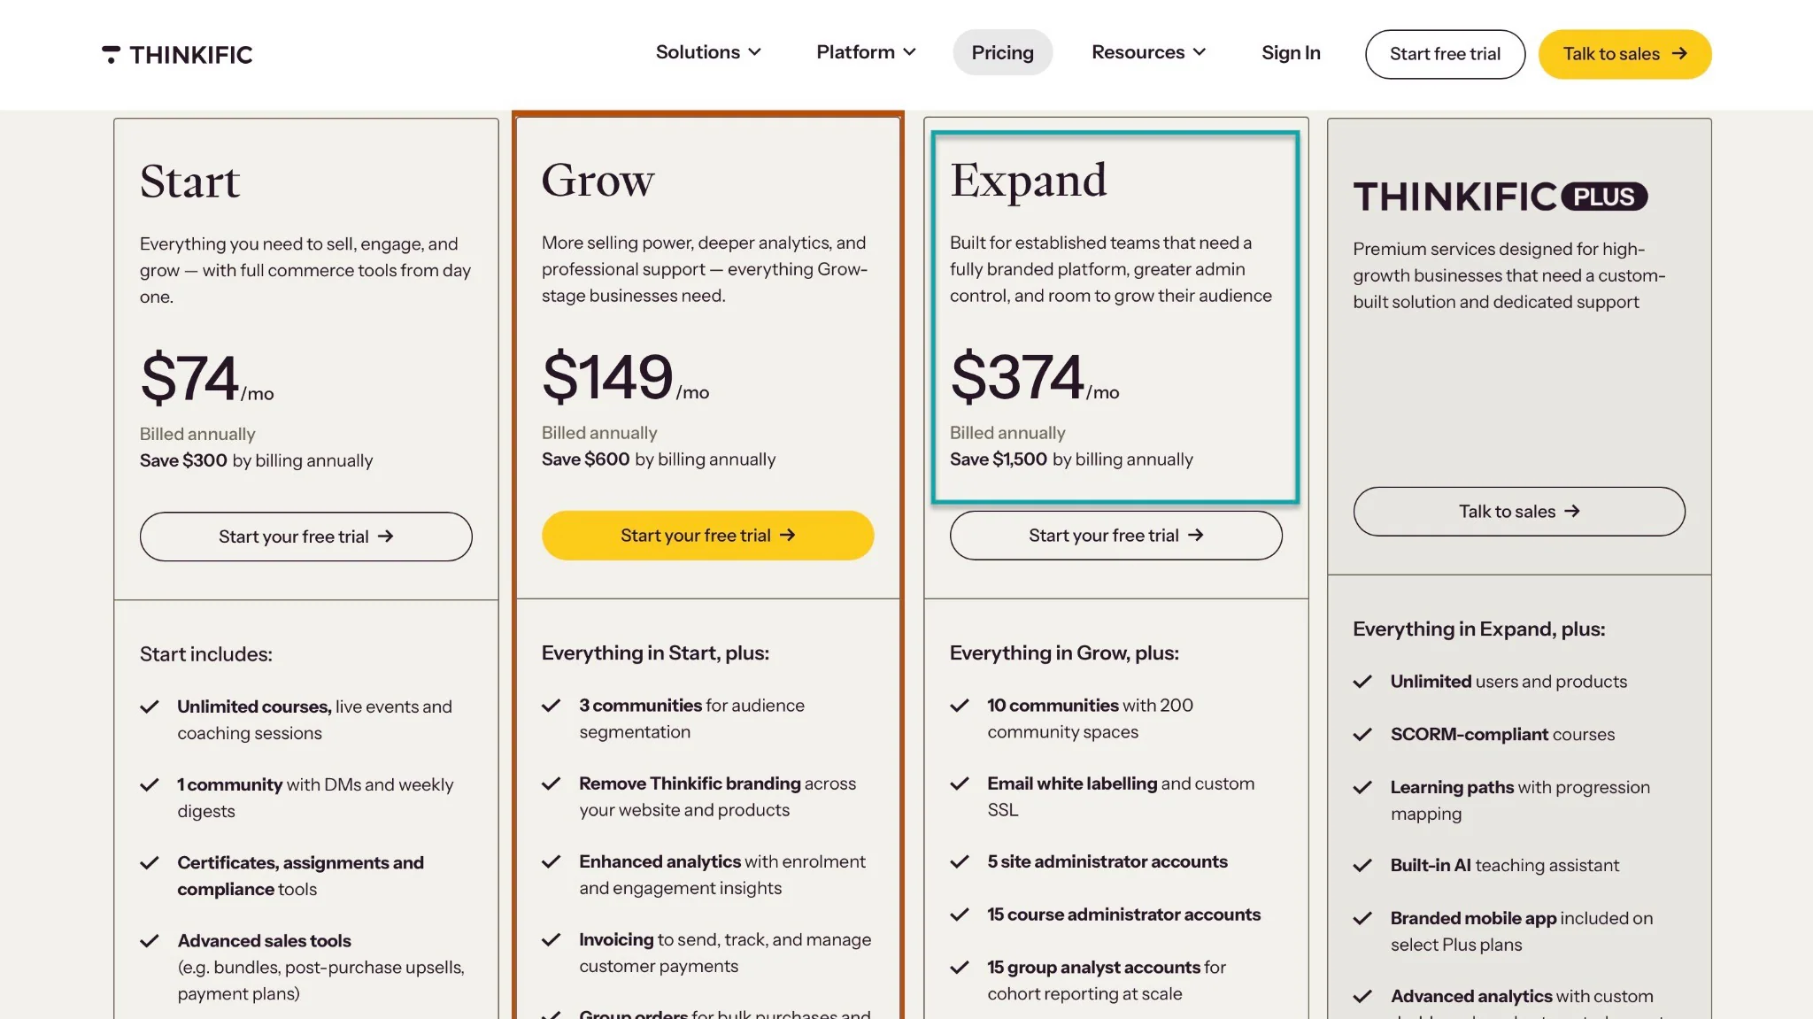The height and width of the screenshot is (1019, 1813).
Task: Click arrow icon on Talk to sales header button
Action: tap(1679, 54)
